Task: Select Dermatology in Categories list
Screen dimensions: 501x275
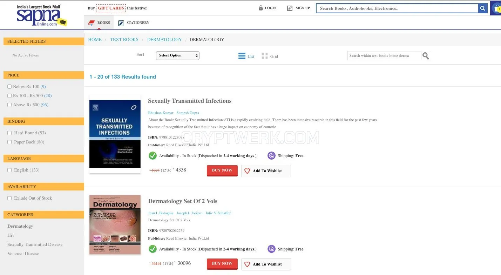Action: pyautogui.click(x=20, y=226)
